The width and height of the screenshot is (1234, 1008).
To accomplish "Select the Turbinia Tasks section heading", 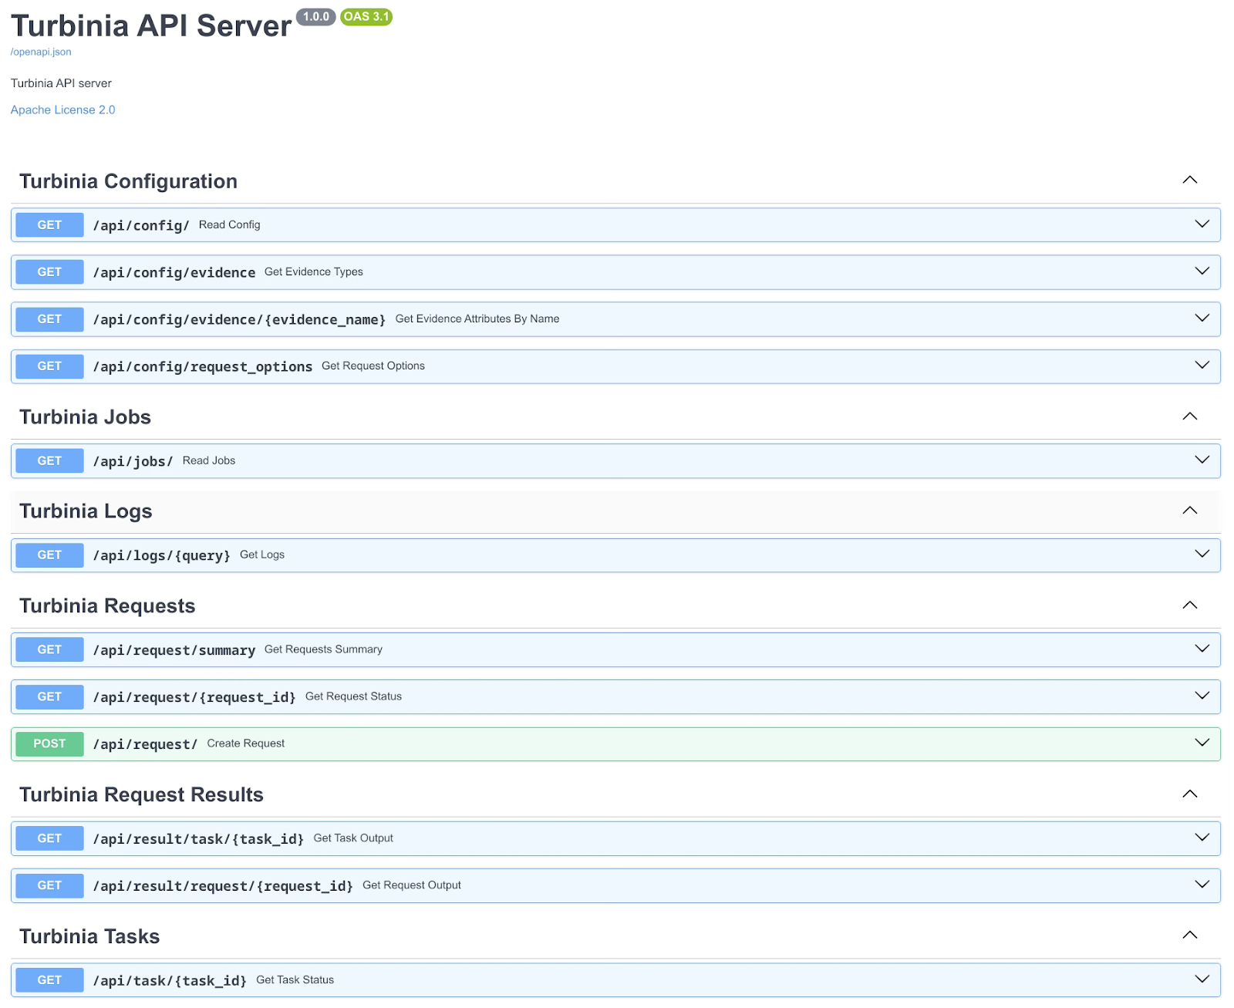I will pyautogui.click(x=89, y=936).
